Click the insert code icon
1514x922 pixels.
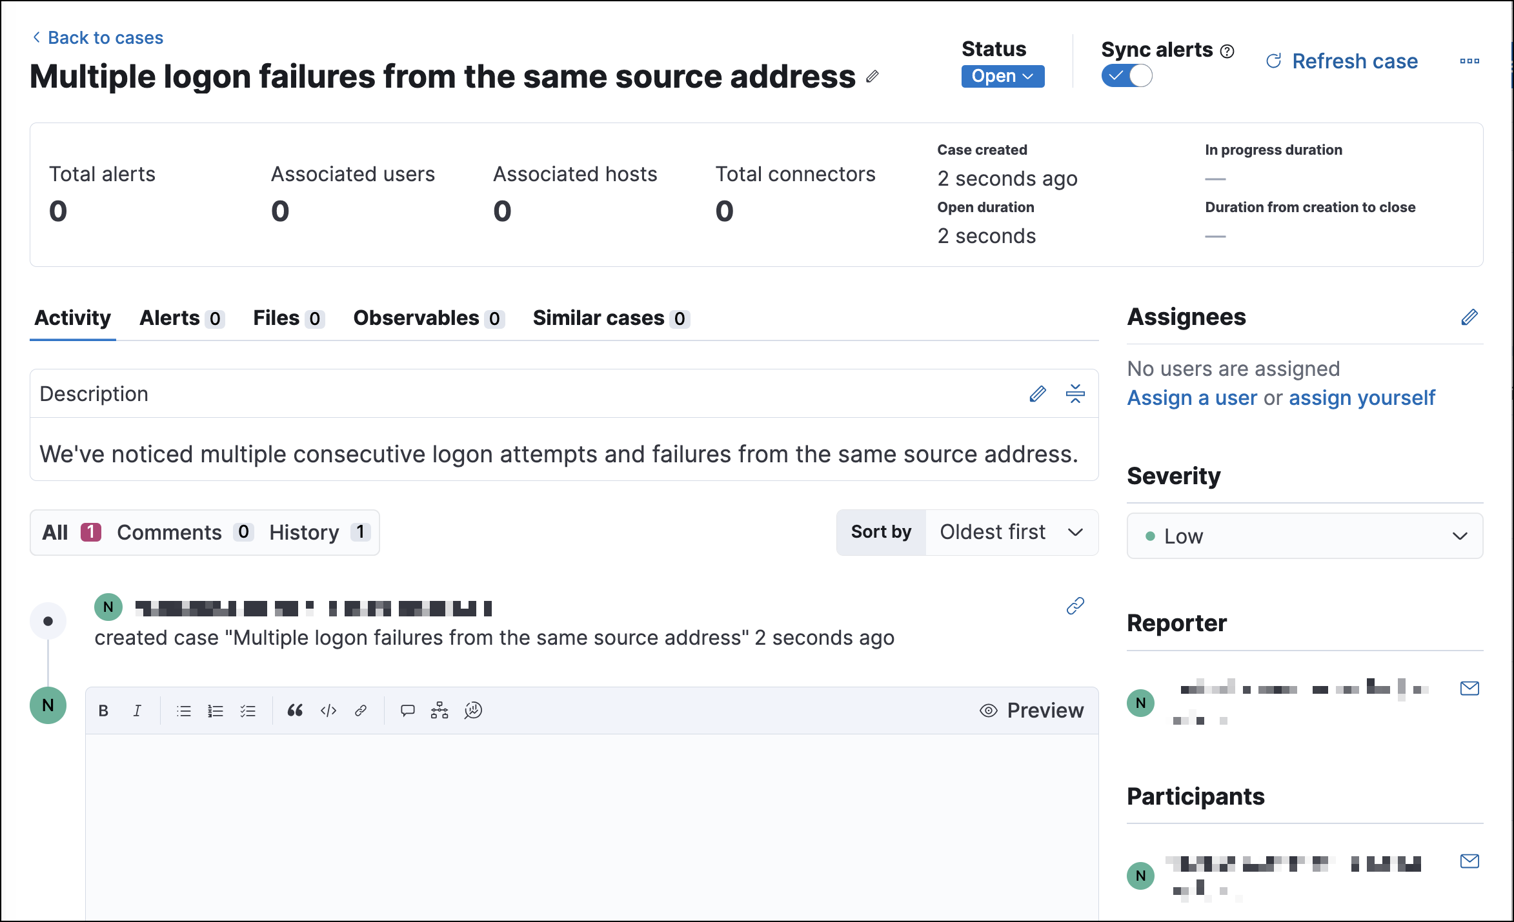click(328, 711)
